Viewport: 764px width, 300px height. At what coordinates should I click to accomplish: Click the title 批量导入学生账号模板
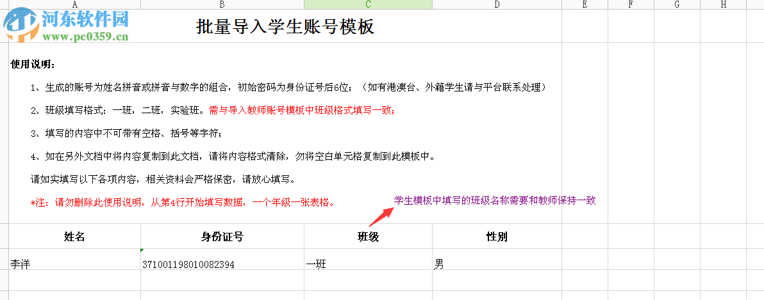pos(285,27)
